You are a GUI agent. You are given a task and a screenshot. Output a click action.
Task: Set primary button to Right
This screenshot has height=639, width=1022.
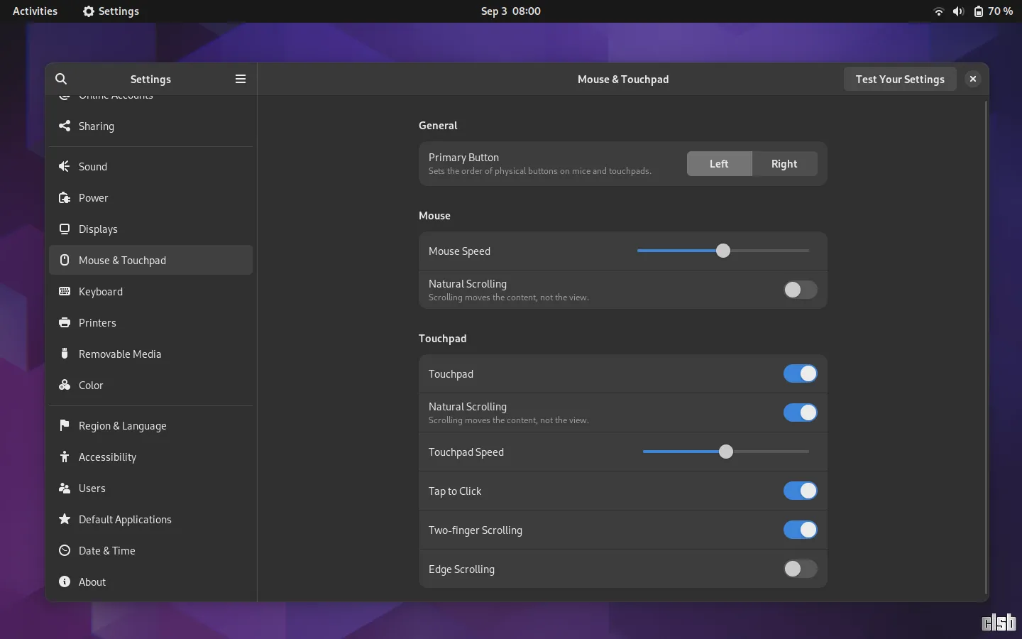coord(784,163)
